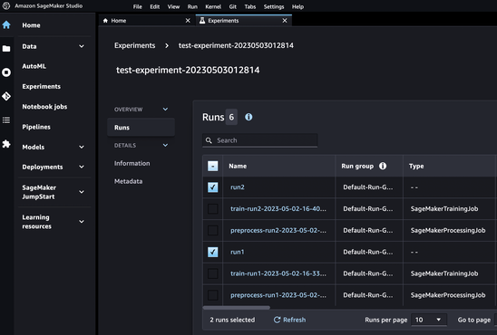Switch to the Home tab
Viewport: 497px width, 335px height.
coord(146,21)
